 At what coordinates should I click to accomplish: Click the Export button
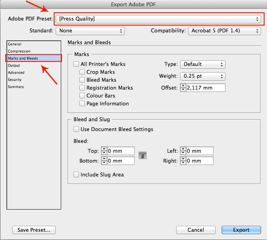241,230
